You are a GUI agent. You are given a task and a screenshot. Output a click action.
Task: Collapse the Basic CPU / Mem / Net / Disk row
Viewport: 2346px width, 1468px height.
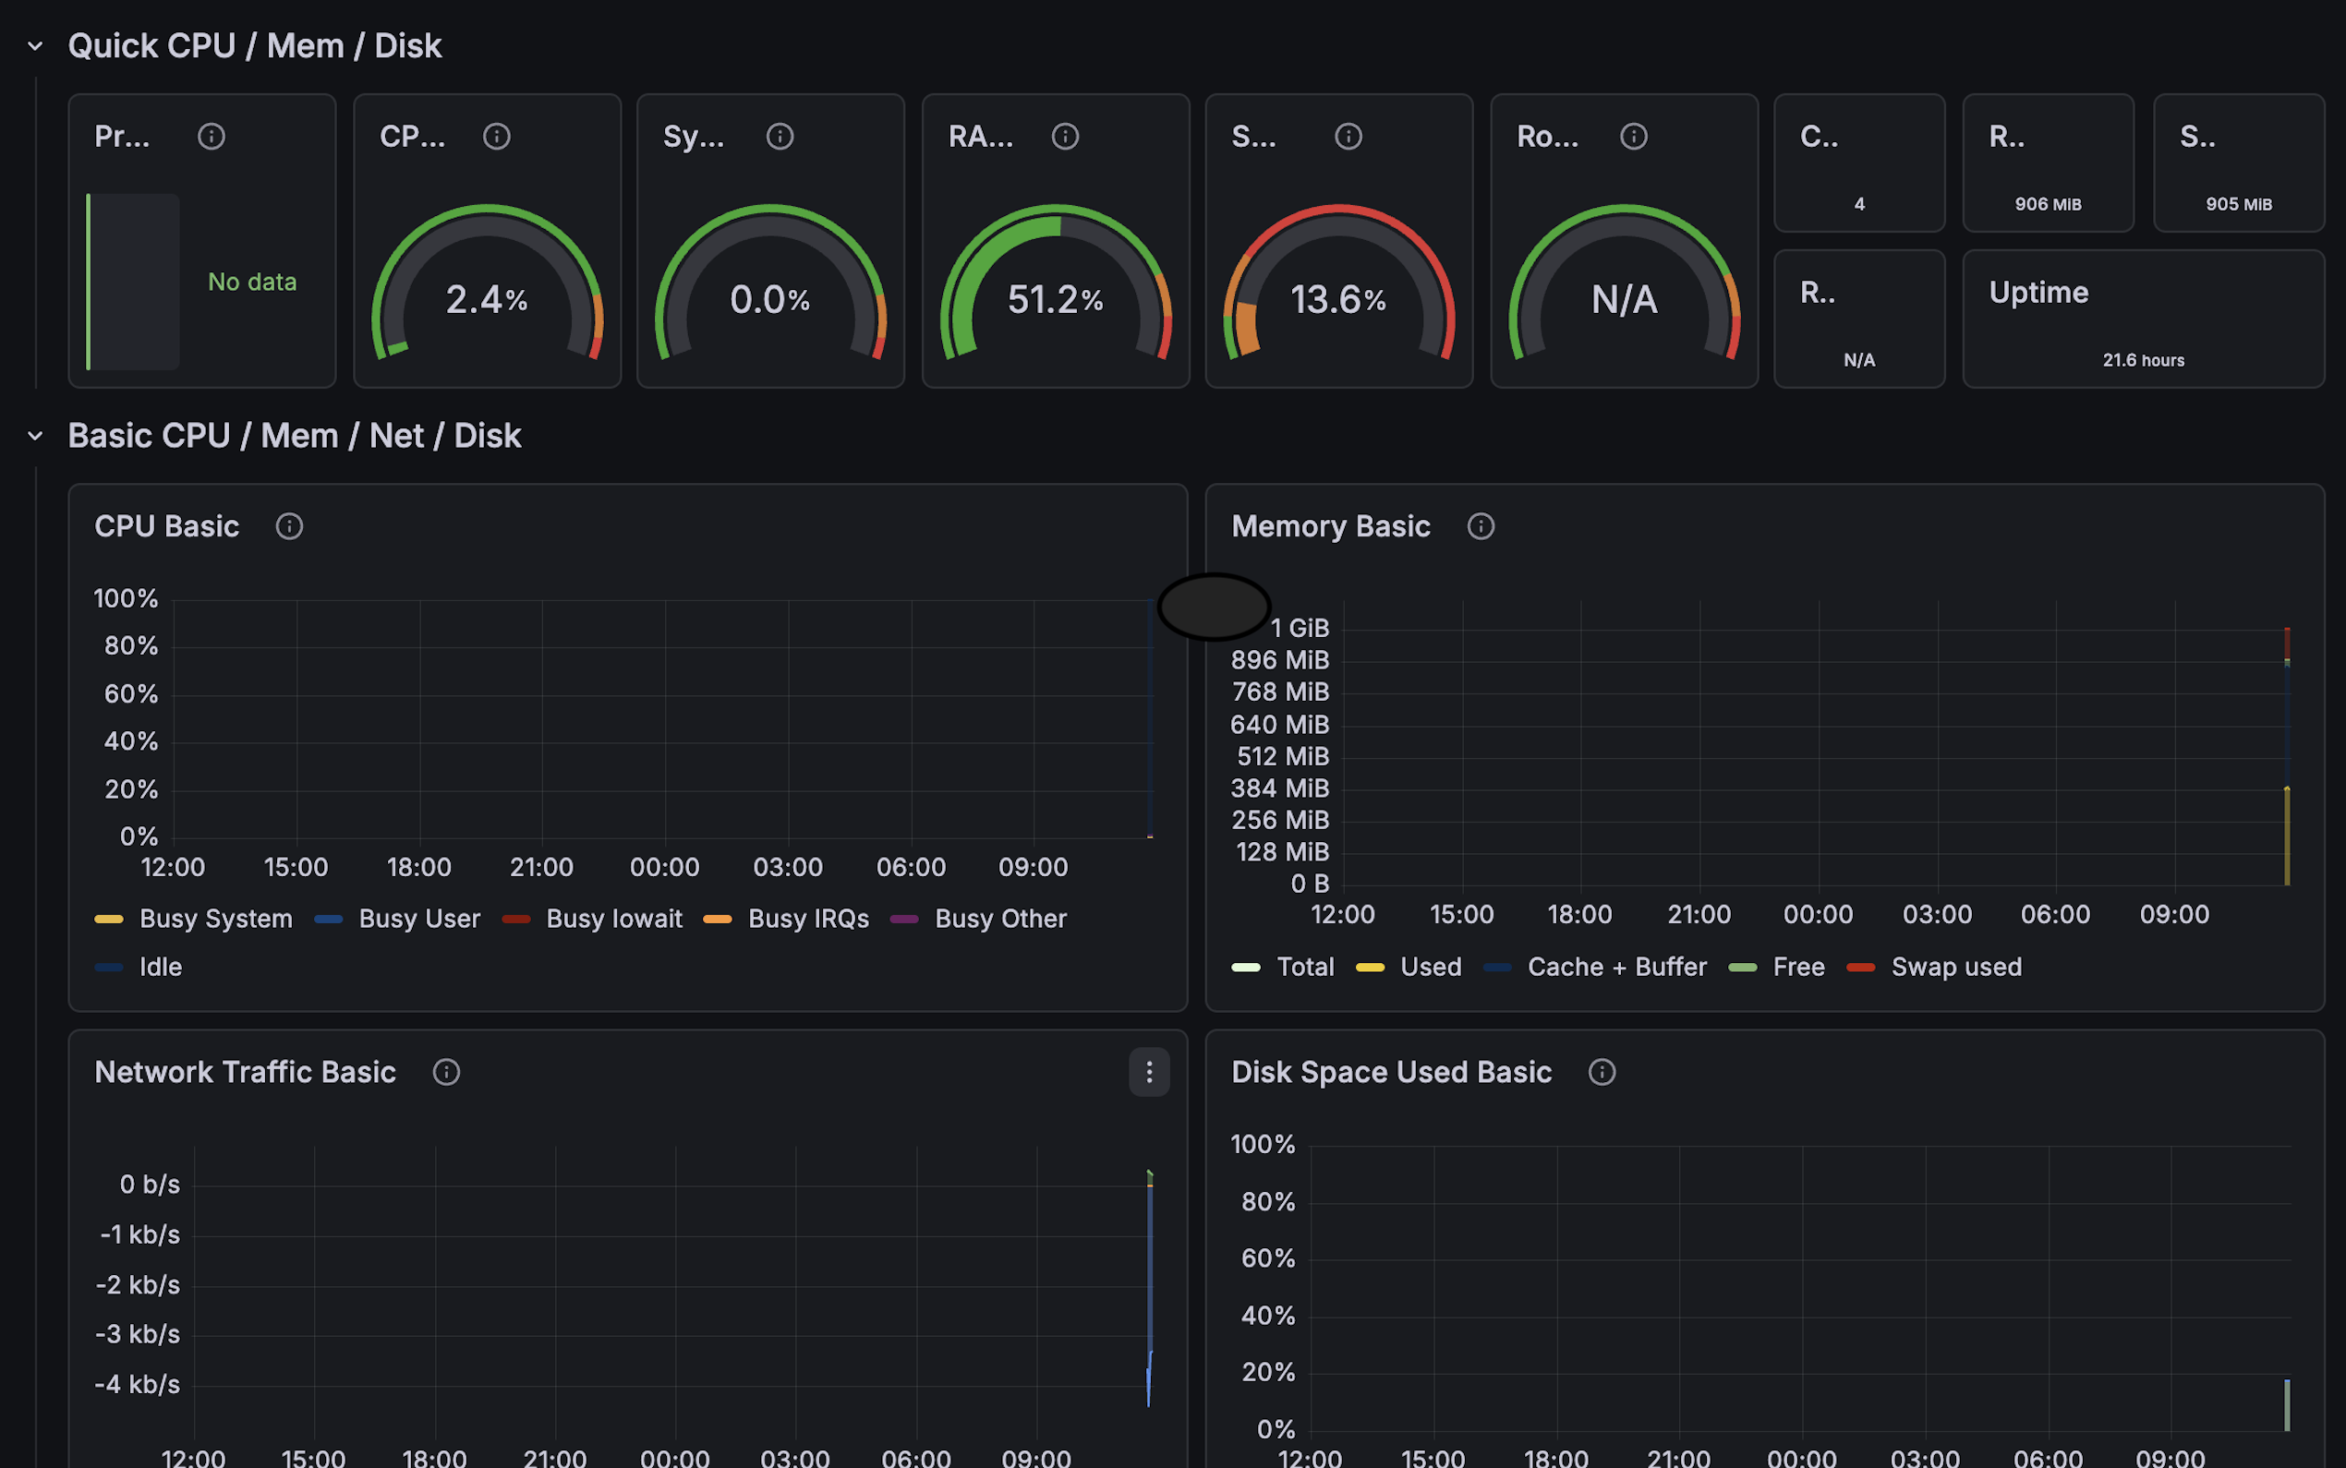pos(35,436)
